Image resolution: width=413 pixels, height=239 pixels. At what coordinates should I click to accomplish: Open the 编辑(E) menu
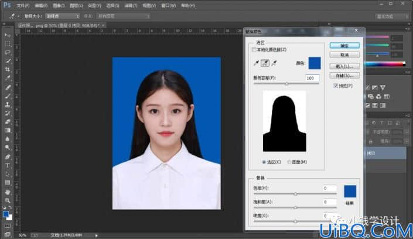pyautogui.click(x=41, y=5)
